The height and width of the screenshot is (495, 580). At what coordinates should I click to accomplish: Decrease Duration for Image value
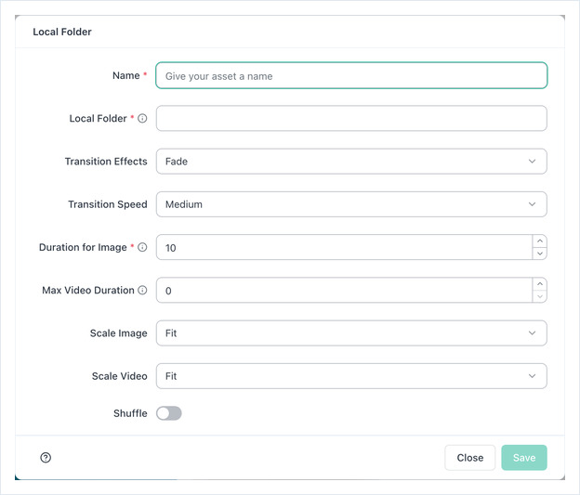click(x=540, y=254)
